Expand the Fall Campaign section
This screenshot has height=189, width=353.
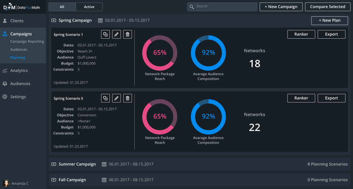[54, 180]
